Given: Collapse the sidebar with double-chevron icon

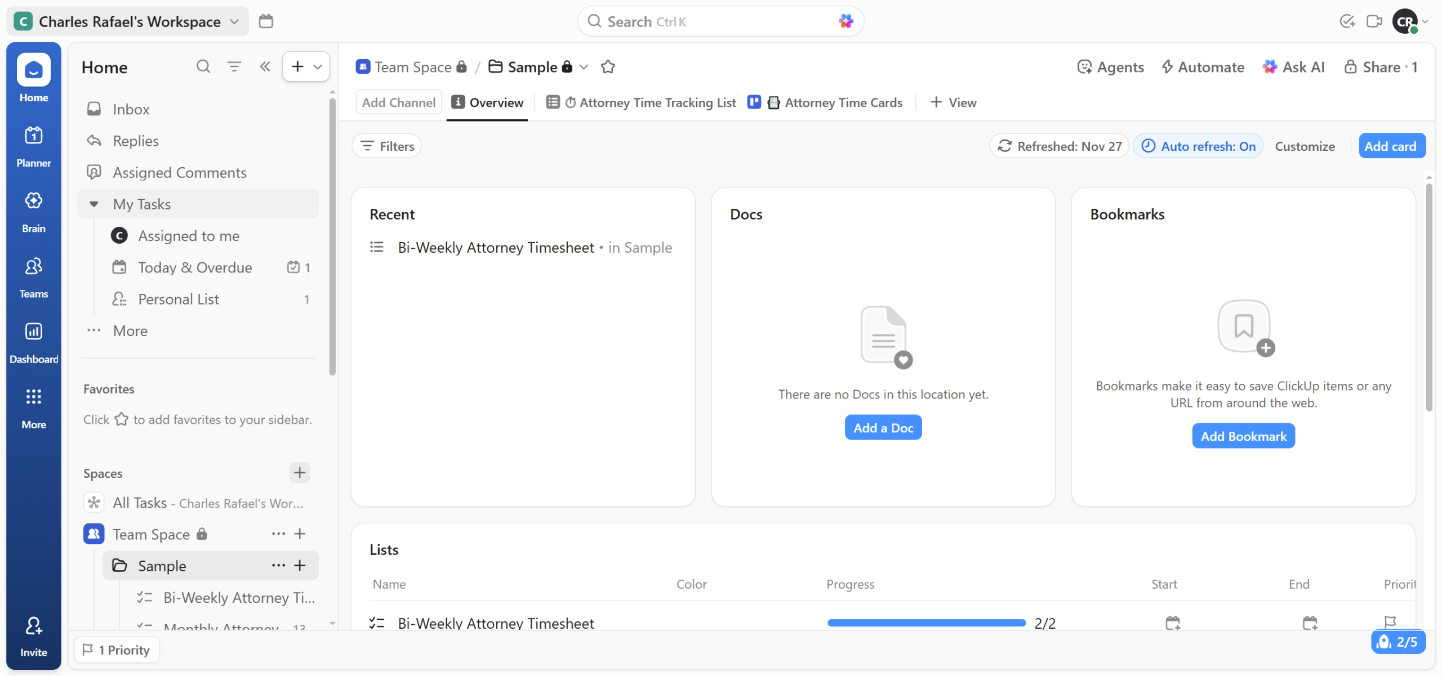Looking at the screenshot, I should pos(265,66).
